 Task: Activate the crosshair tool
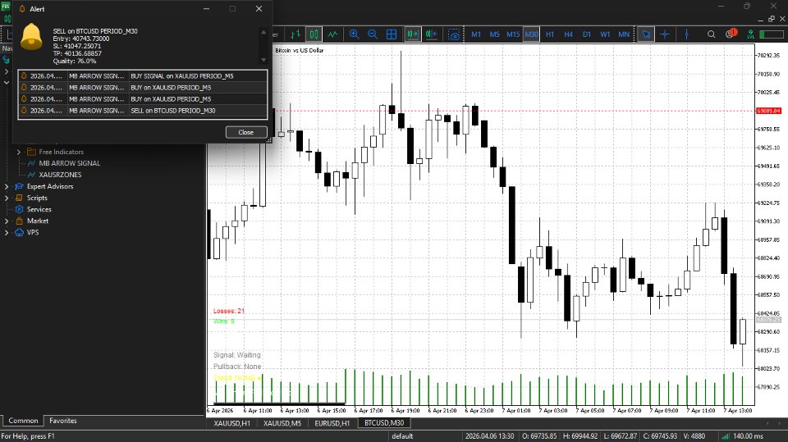pyautogui.click(x=665, y=34)
